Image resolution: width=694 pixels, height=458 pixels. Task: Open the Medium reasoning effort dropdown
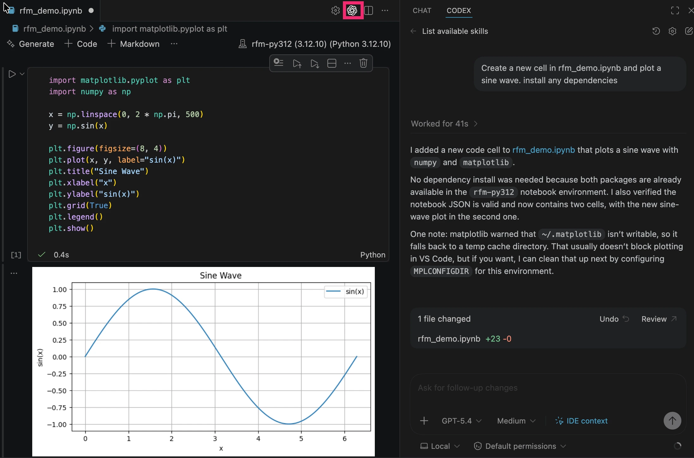click(x=516, y=421)
